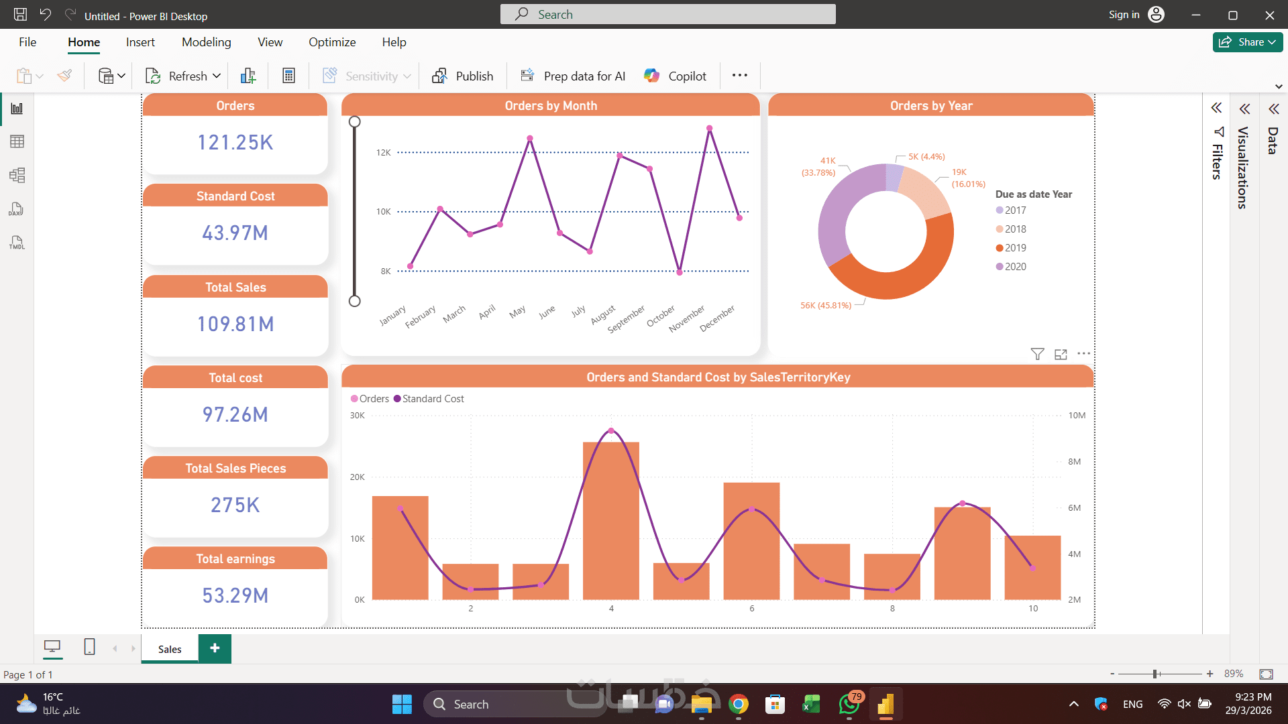Click the Share button
The image size is (1288, 724).
click(1247, 42)
